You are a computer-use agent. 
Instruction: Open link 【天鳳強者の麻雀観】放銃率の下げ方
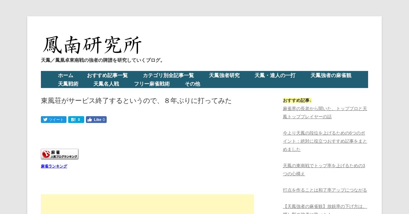click(x=325, y=208)
